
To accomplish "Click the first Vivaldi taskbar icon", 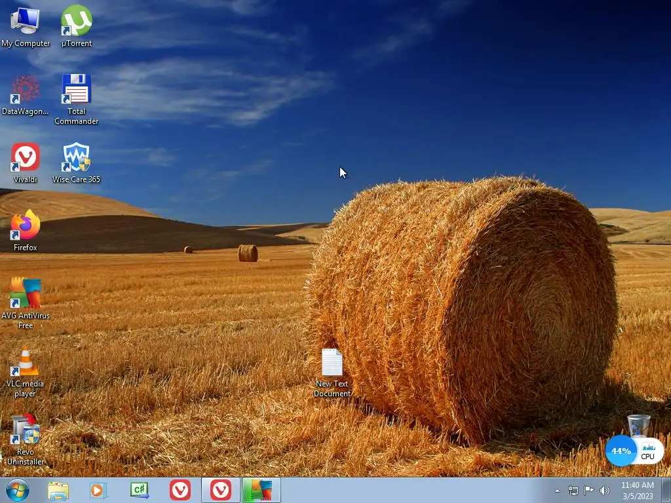I will pyautogui.click(x=180, y=490).
